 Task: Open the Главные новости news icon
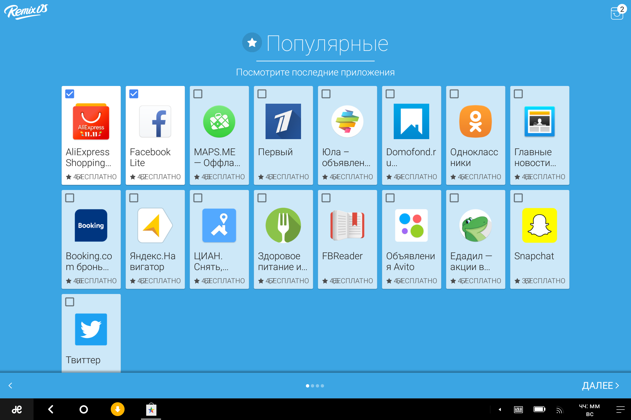pos(540,121)
